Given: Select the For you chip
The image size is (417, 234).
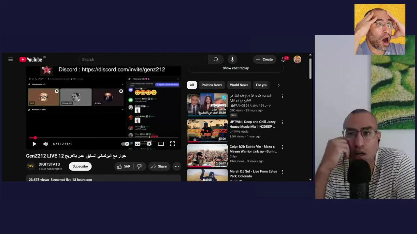Looking at the screenshot, I should [x=262, y=85].
